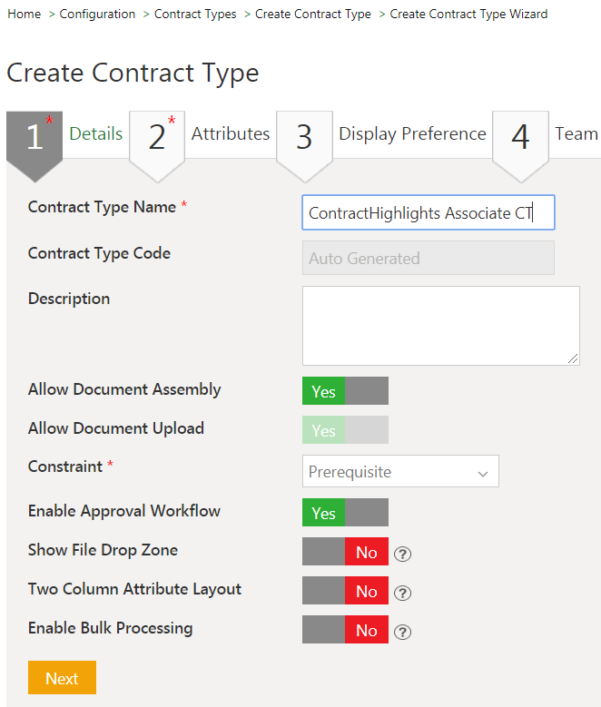The width and height of the screenshot is (601, 707).
Task: Select wizard step 3 number badge
Action: (304, 137)
